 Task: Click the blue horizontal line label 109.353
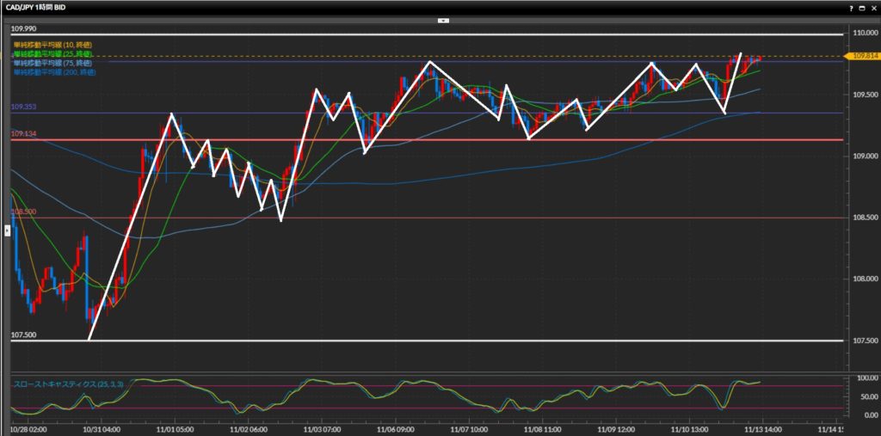23,107
